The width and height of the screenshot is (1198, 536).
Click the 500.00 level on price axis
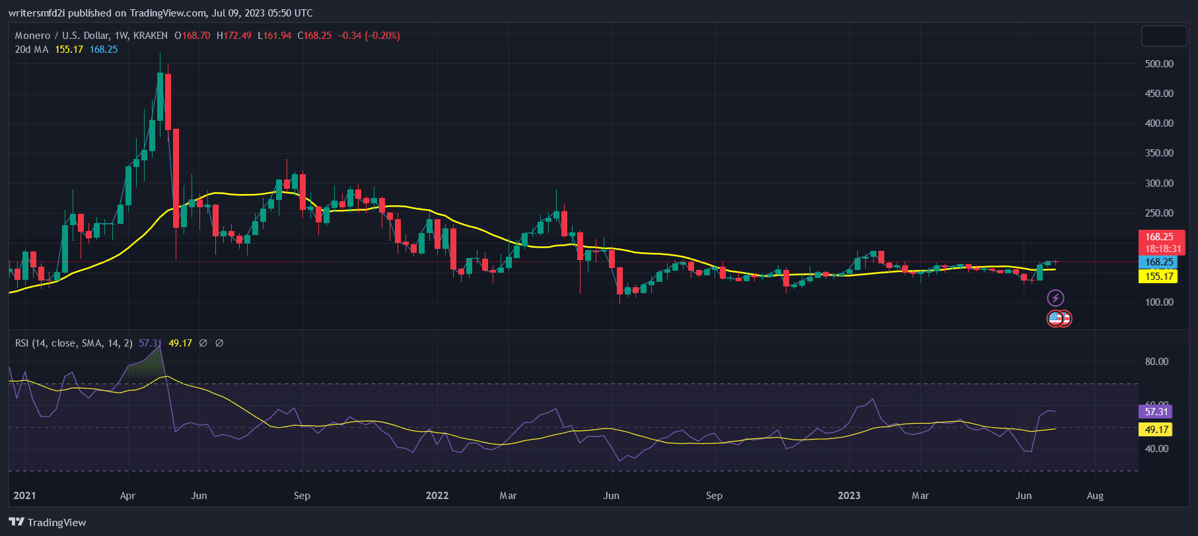(1159, 64)
